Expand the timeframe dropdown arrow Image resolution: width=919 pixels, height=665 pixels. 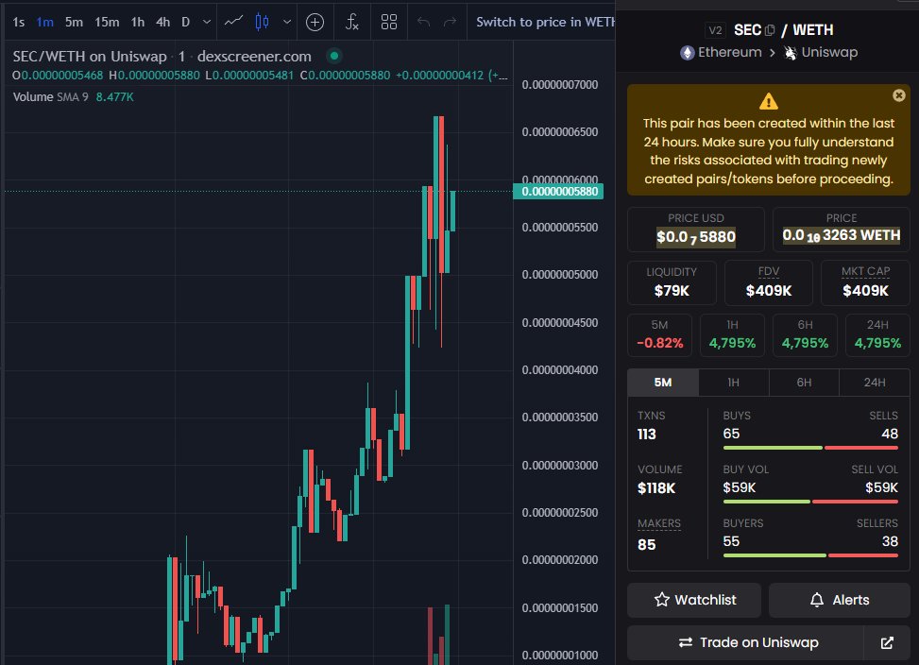click(206, 23)
